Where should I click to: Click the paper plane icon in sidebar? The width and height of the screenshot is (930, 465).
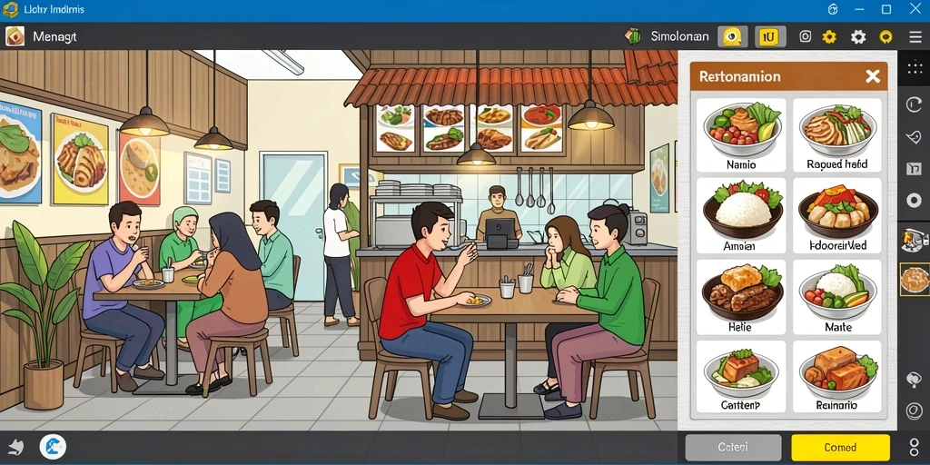(x=914, y=137)
